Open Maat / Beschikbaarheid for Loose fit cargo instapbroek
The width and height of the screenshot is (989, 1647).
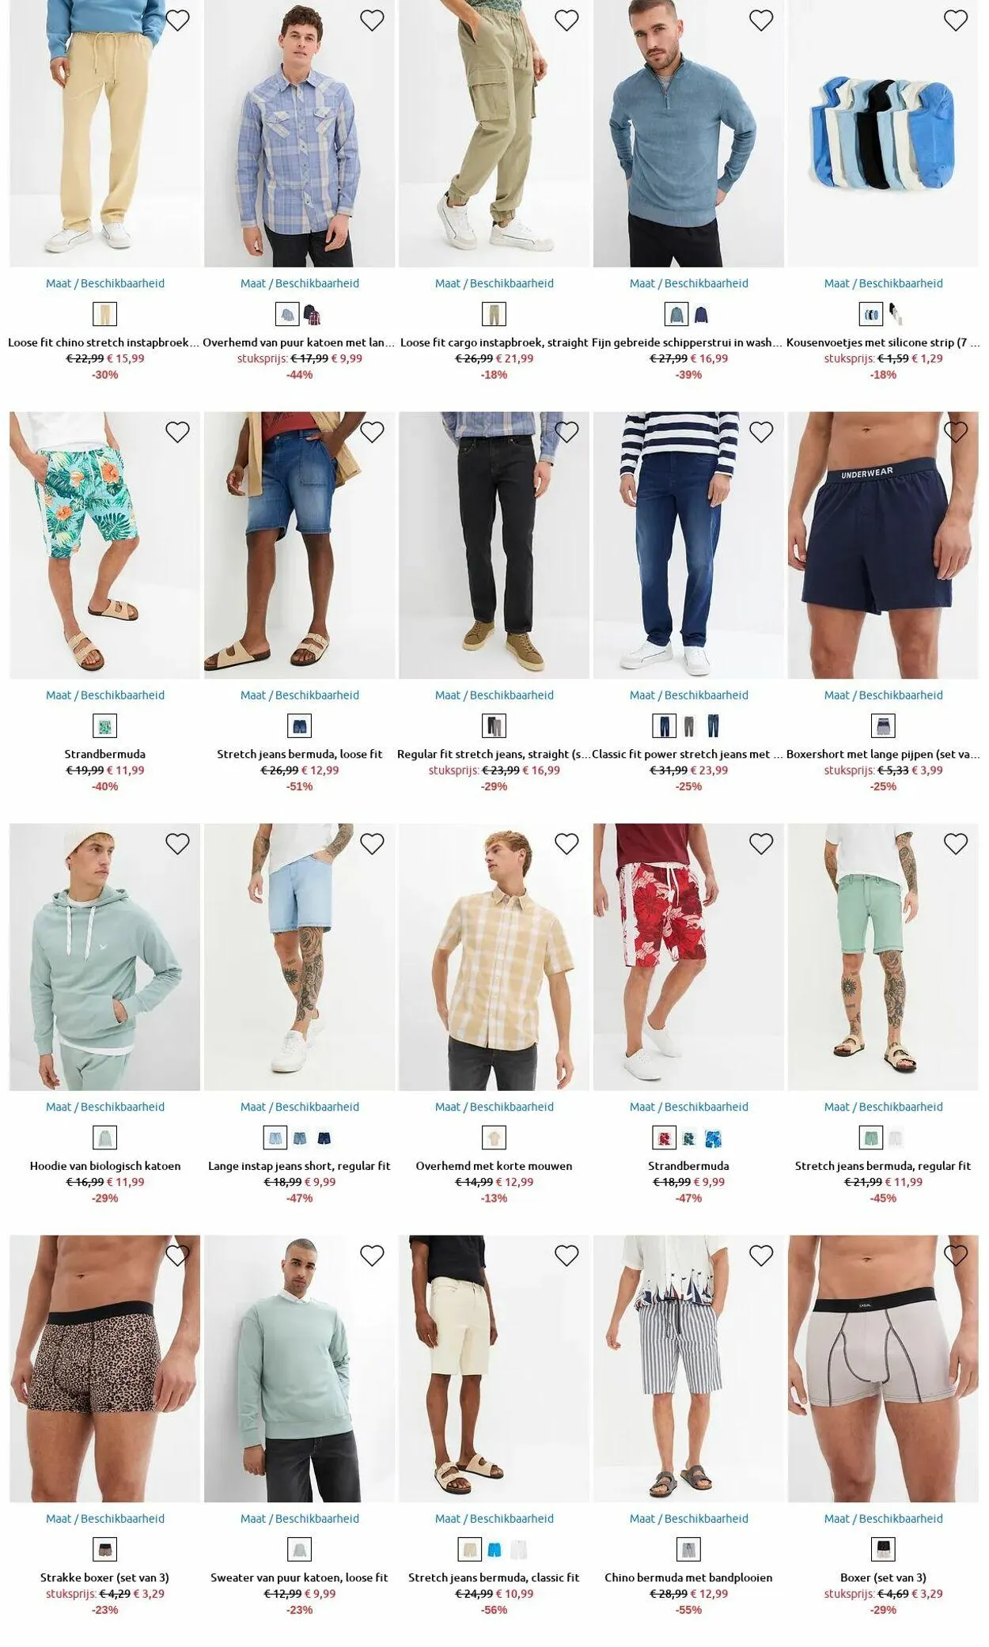pyautogui.click(x=494, y=283)
